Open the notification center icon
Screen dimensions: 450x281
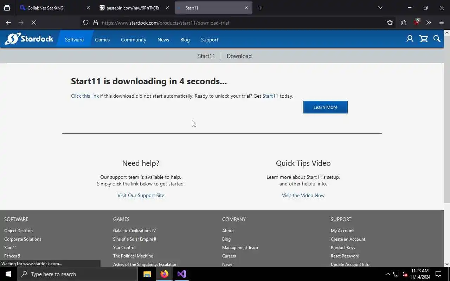point(438,274)
